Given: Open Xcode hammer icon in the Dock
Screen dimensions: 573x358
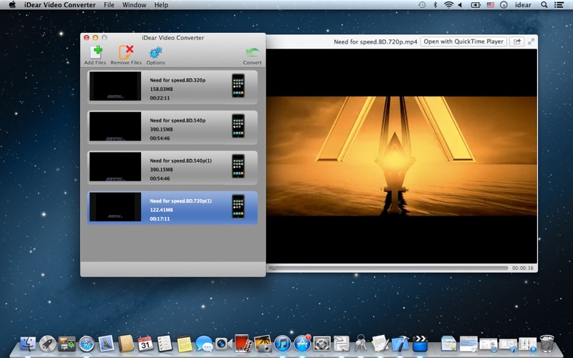Looking at the screenshot, I should tap(400, 344).
